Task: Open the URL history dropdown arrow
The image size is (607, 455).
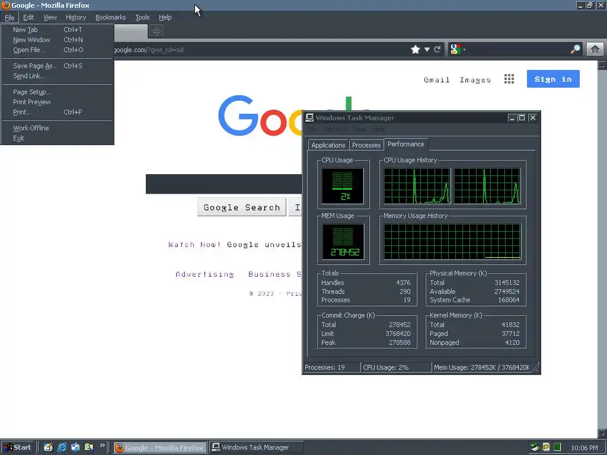Action: [427, 50]
